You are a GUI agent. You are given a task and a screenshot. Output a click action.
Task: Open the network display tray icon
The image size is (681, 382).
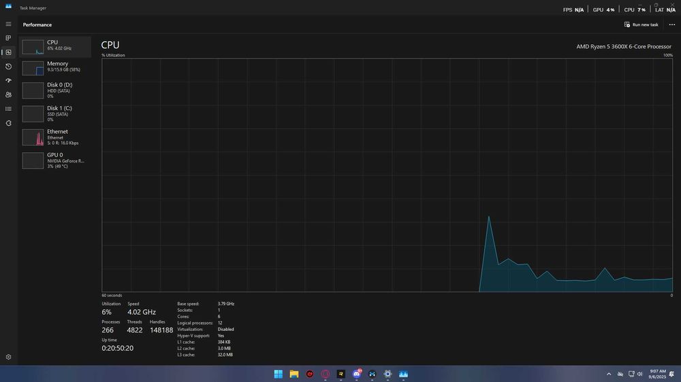(x=631, y=374)
